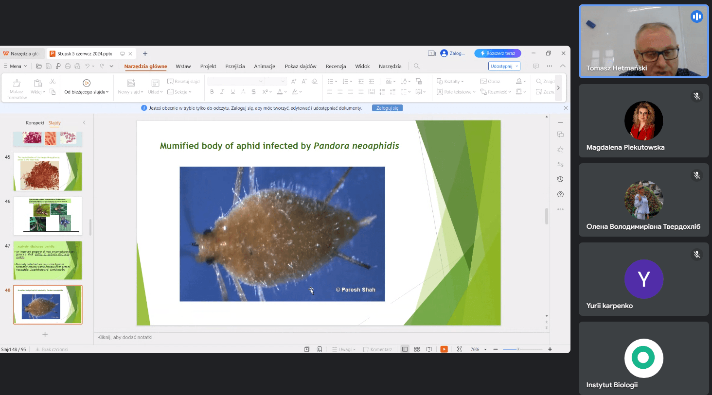Open the Pokaz slajdów ribbon tab
This screenshot has height=395, width=712.
click(x=301, y=67)
